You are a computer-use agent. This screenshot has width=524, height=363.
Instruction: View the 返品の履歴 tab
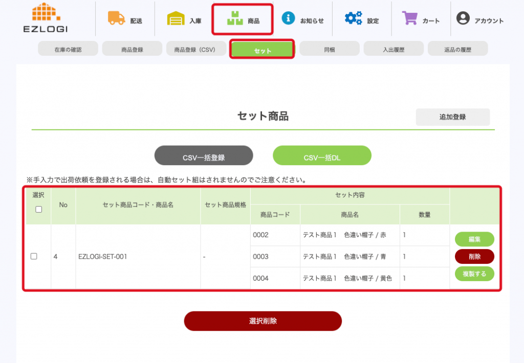(457, 50)
